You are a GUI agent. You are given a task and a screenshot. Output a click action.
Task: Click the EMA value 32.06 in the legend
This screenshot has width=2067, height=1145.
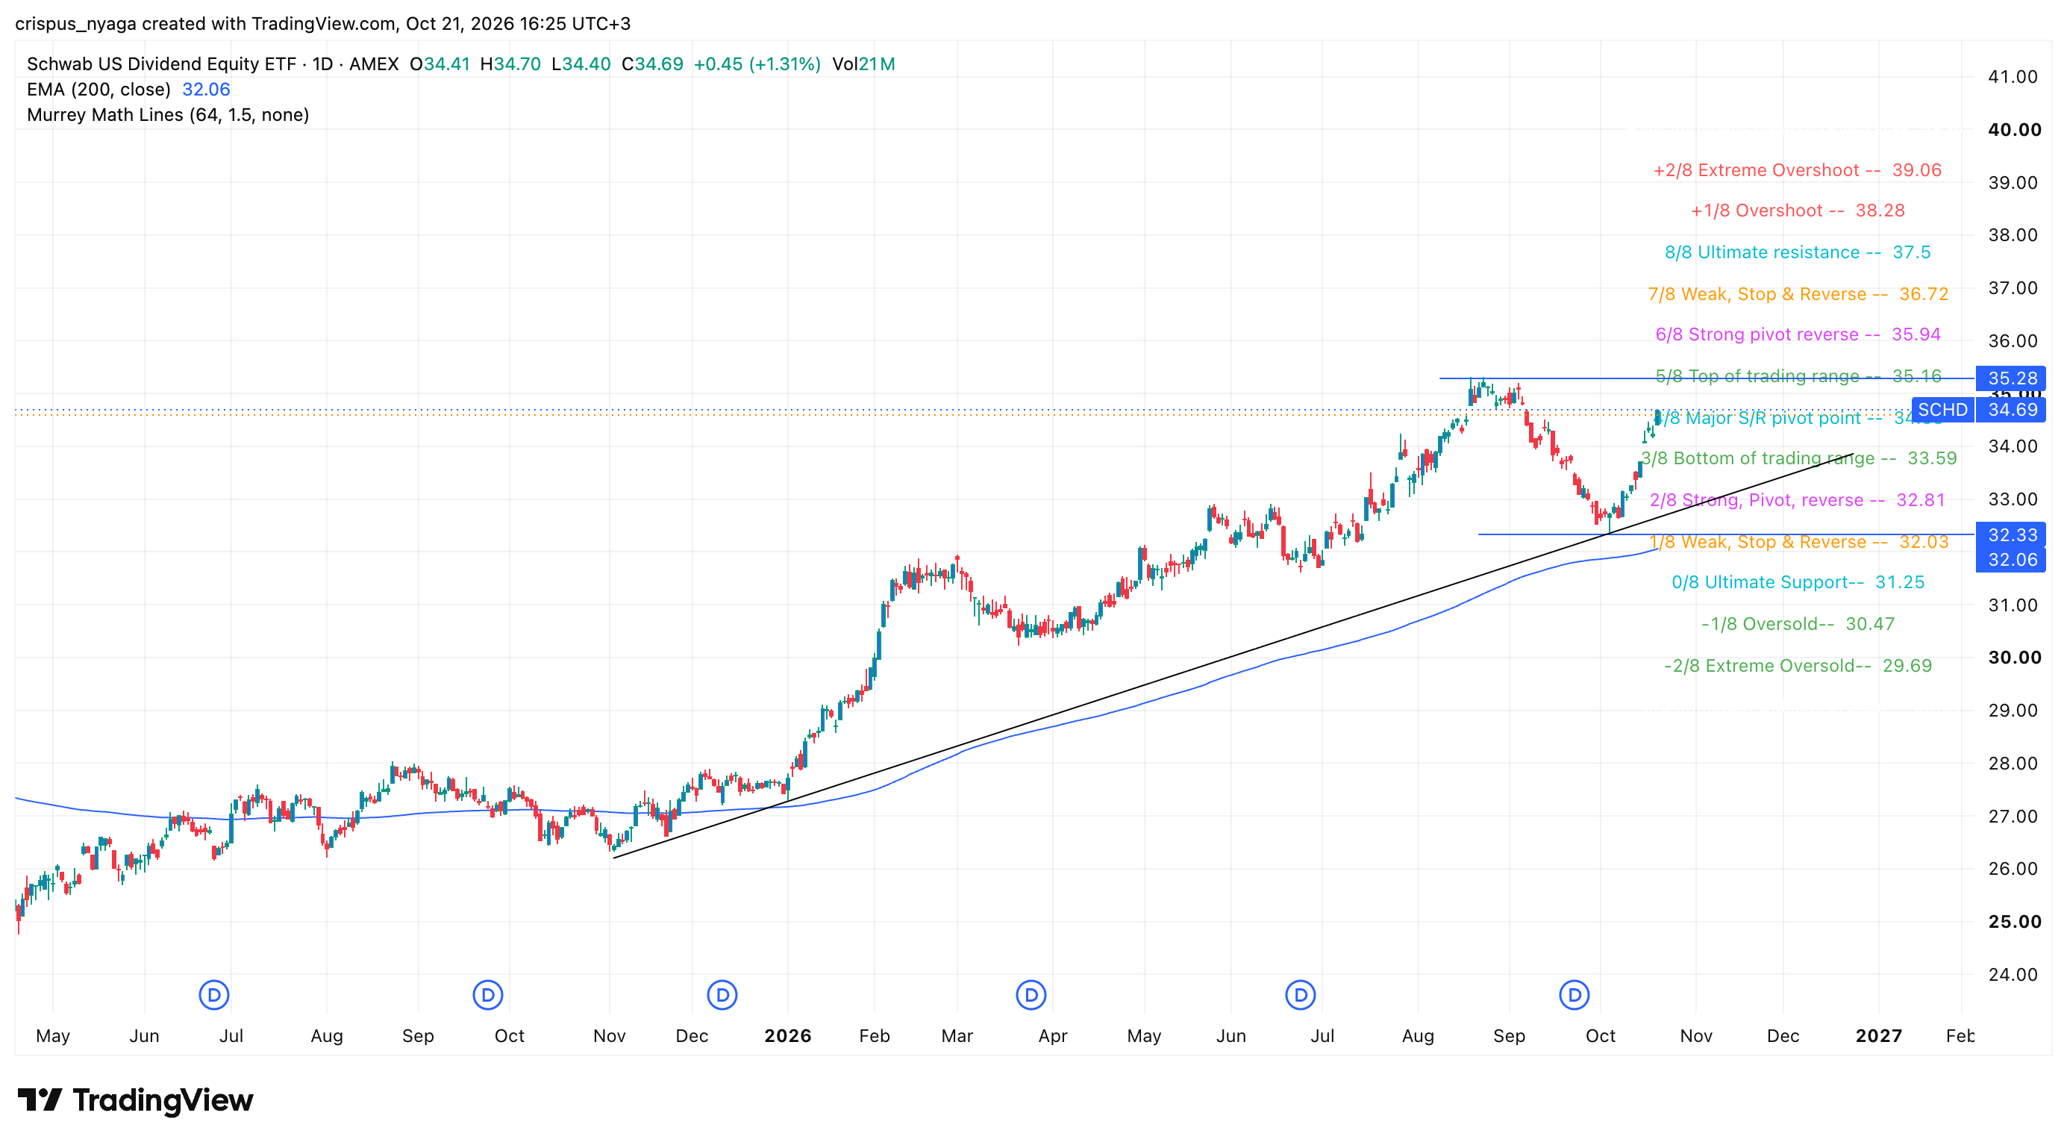[x=206, y=89]
